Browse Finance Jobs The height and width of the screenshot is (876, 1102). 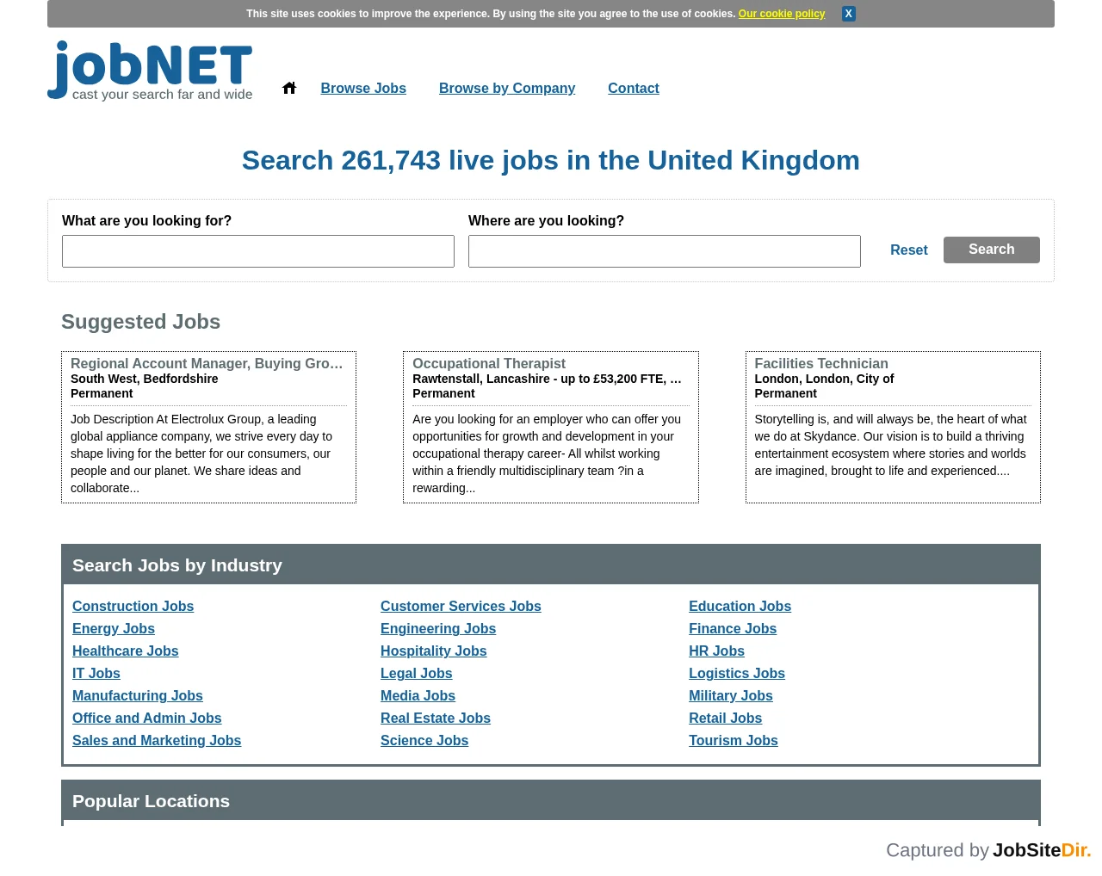click(733, 628)
